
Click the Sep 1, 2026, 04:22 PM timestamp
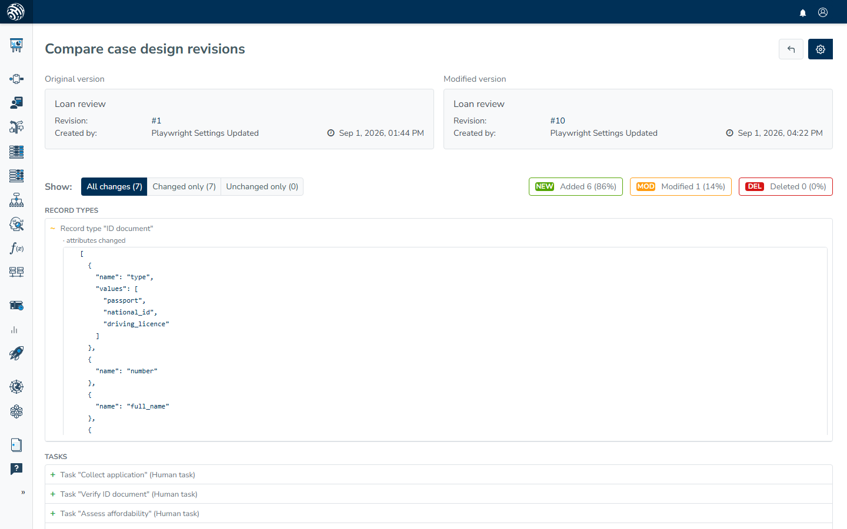coord(780,133)
